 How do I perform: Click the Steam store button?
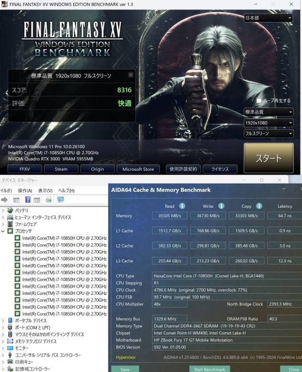pyautogui.click(x=61, y=169)
